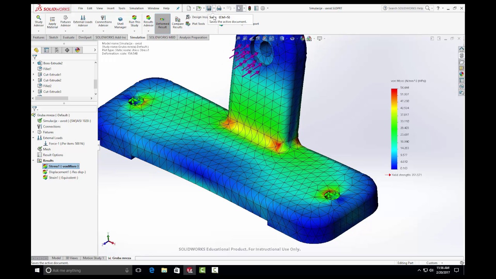Launch the Shell Manager
Viewport: 496px width, 279px height.
[120, 22]
